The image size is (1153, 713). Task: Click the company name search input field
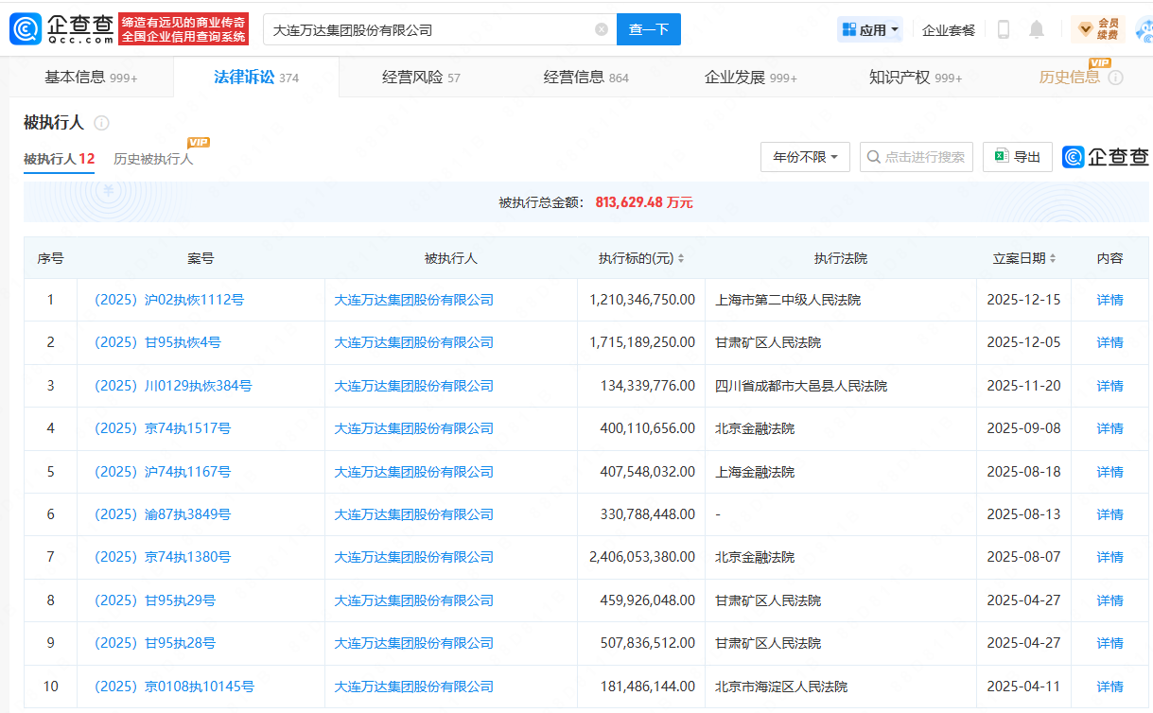(426, 29)
